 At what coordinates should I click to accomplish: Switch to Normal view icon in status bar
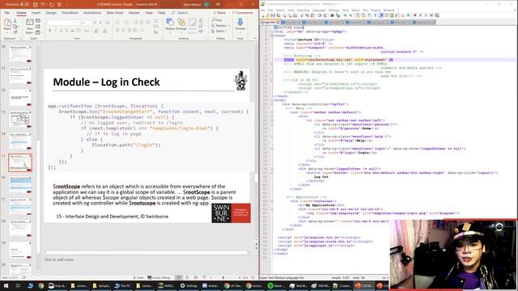tap(179, 278)
